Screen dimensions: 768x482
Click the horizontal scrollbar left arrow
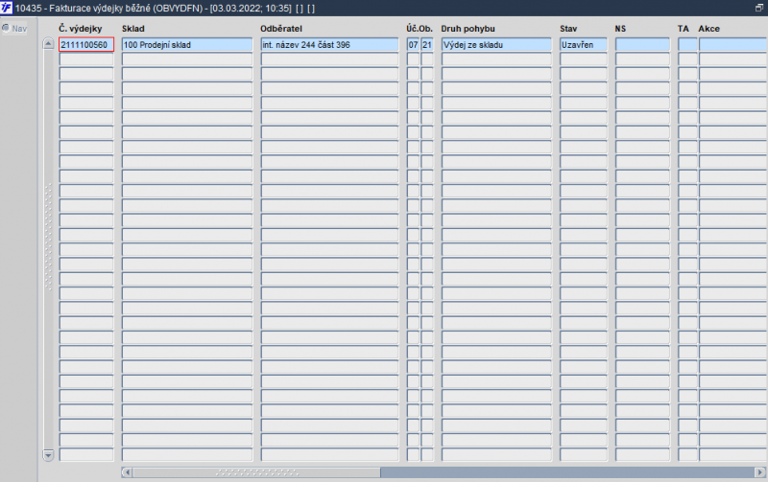click(x=127, y=472)
